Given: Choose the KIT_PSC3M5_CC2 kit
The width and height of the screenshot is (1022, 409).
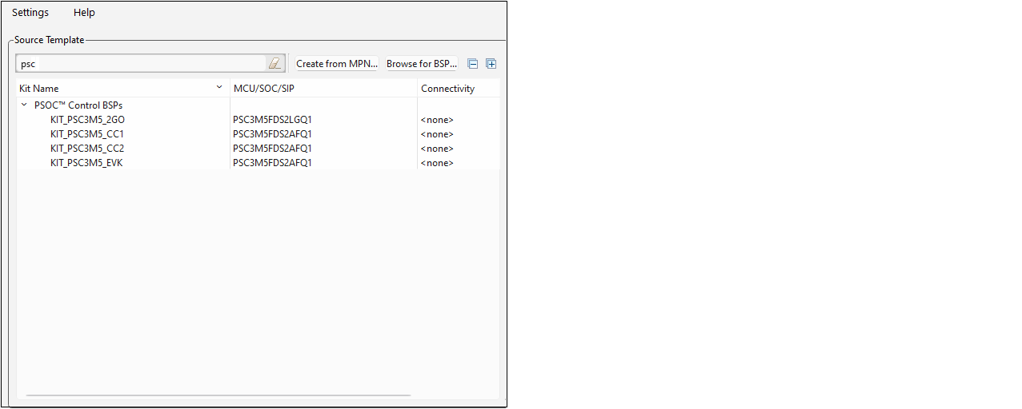Looking at the screenshot, I should point(86,149).
